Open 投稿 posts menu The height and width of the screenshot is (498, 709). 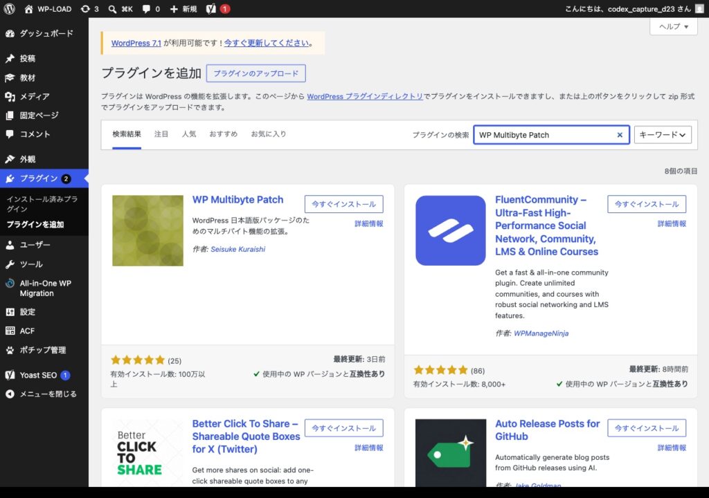(x=44, y=58)
